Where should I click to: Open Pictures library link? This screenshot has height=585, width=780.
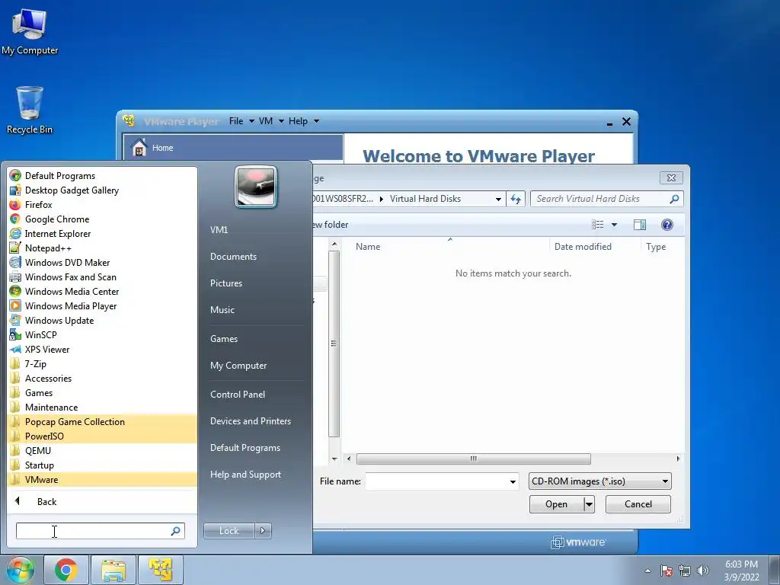click(225, 283)
